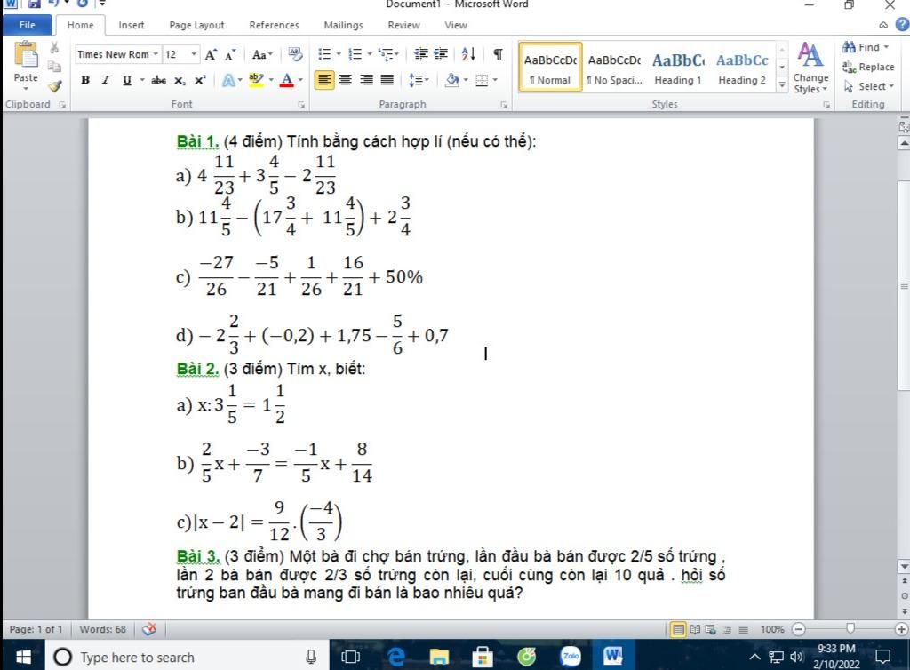Grow font size with the large A icon
This screenshot has width=910, height=670.
211,54
